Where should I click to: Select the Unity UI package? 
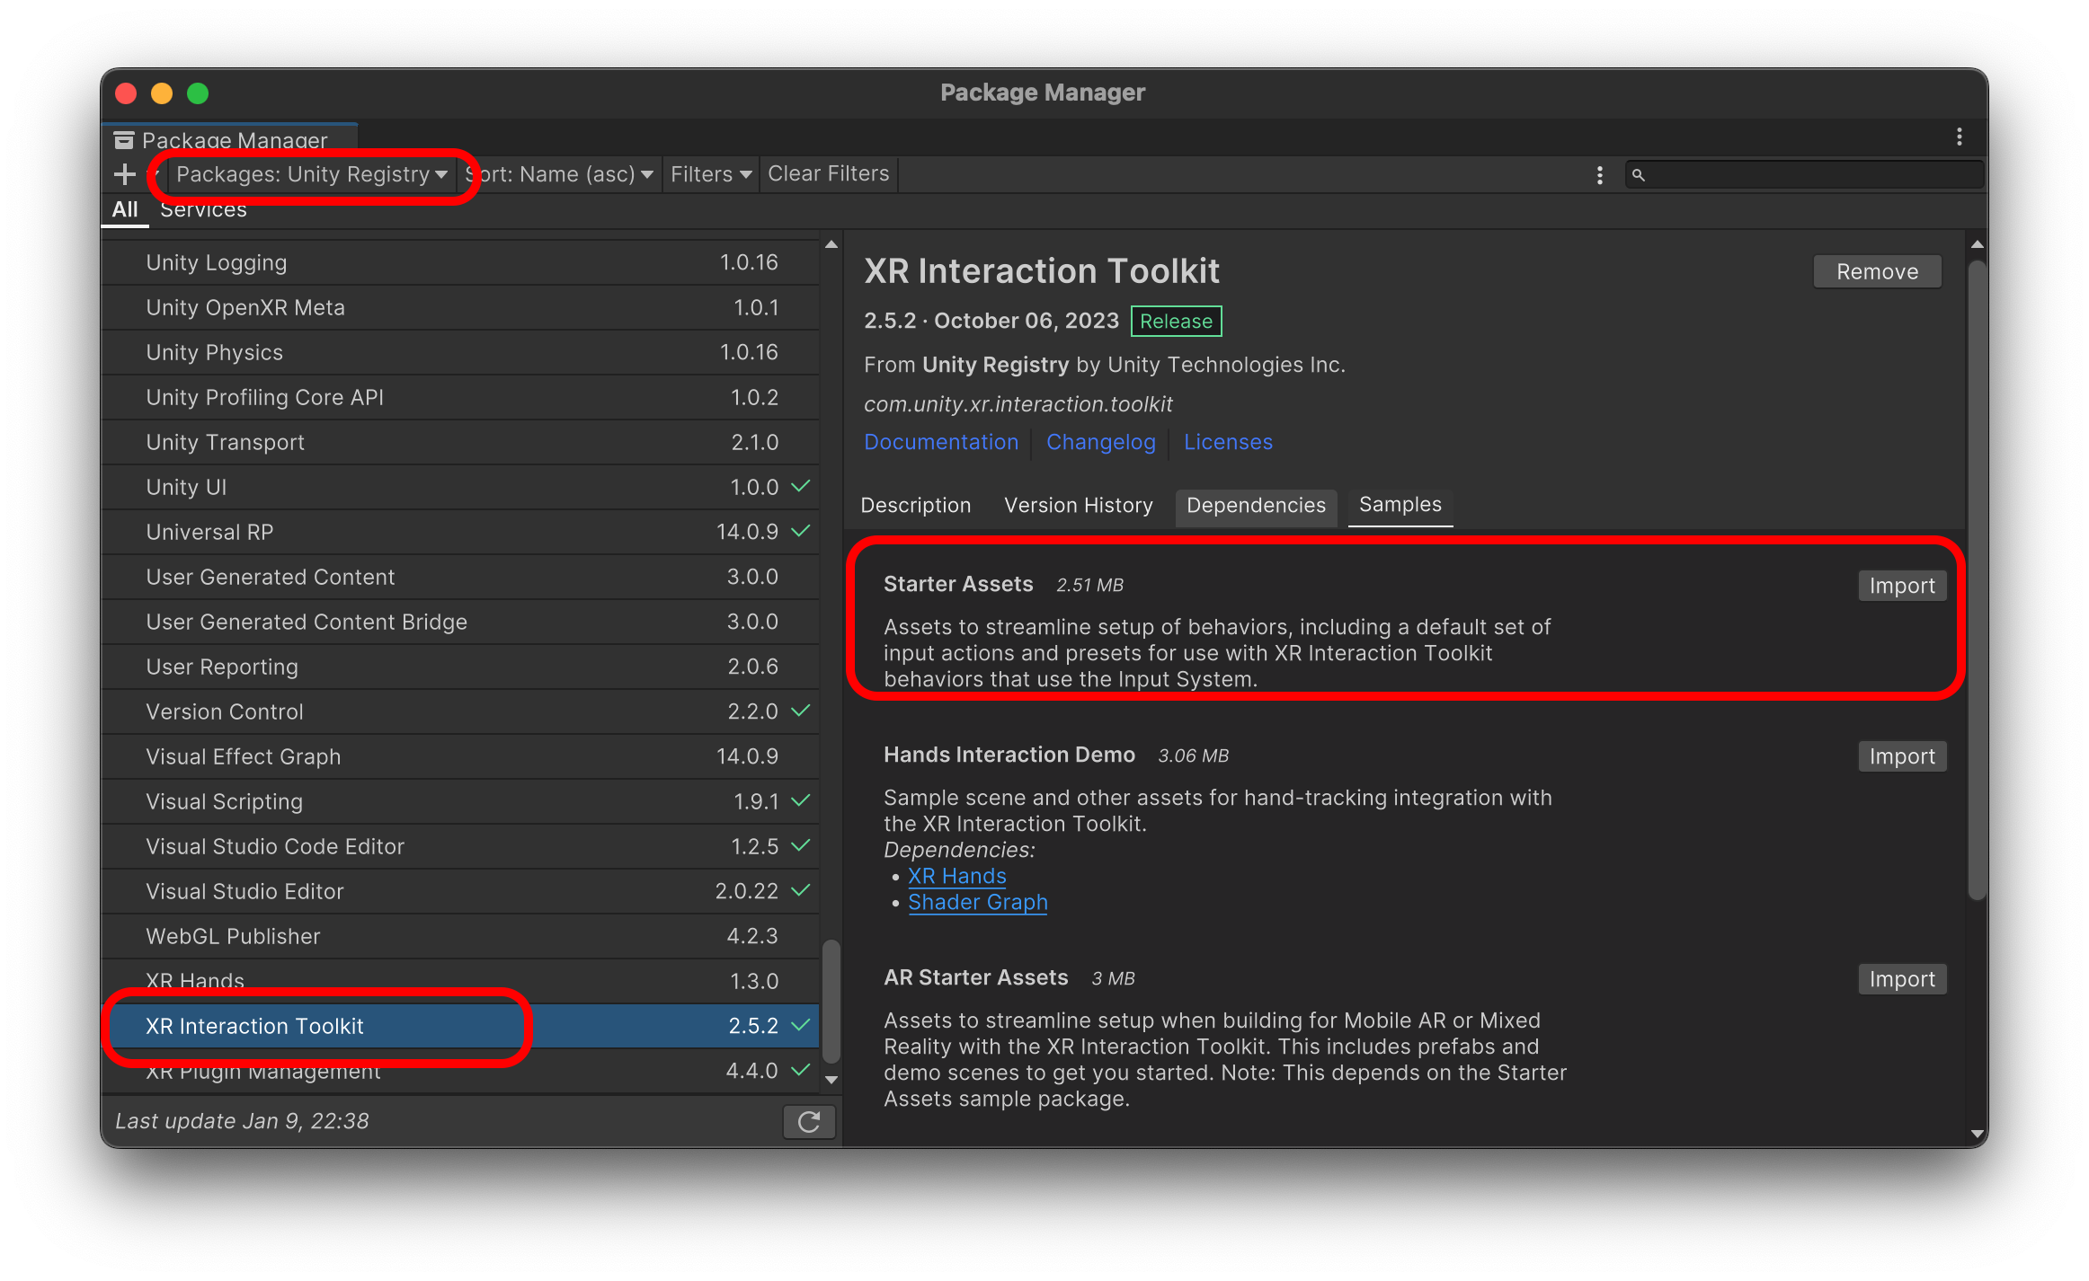(x=460, y=487)
